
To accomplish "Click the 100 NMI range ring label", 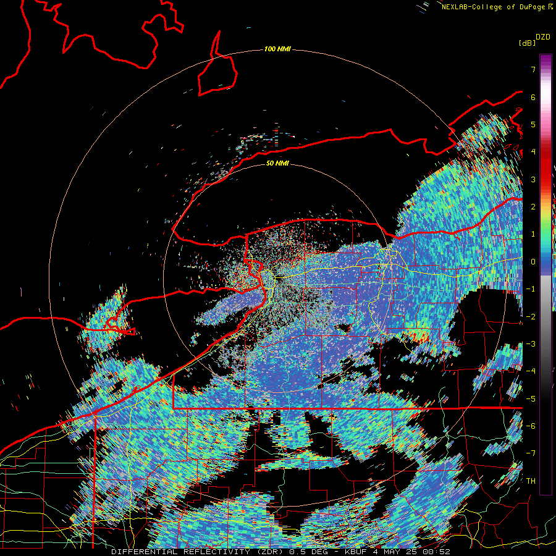I will tap(277, 49).
